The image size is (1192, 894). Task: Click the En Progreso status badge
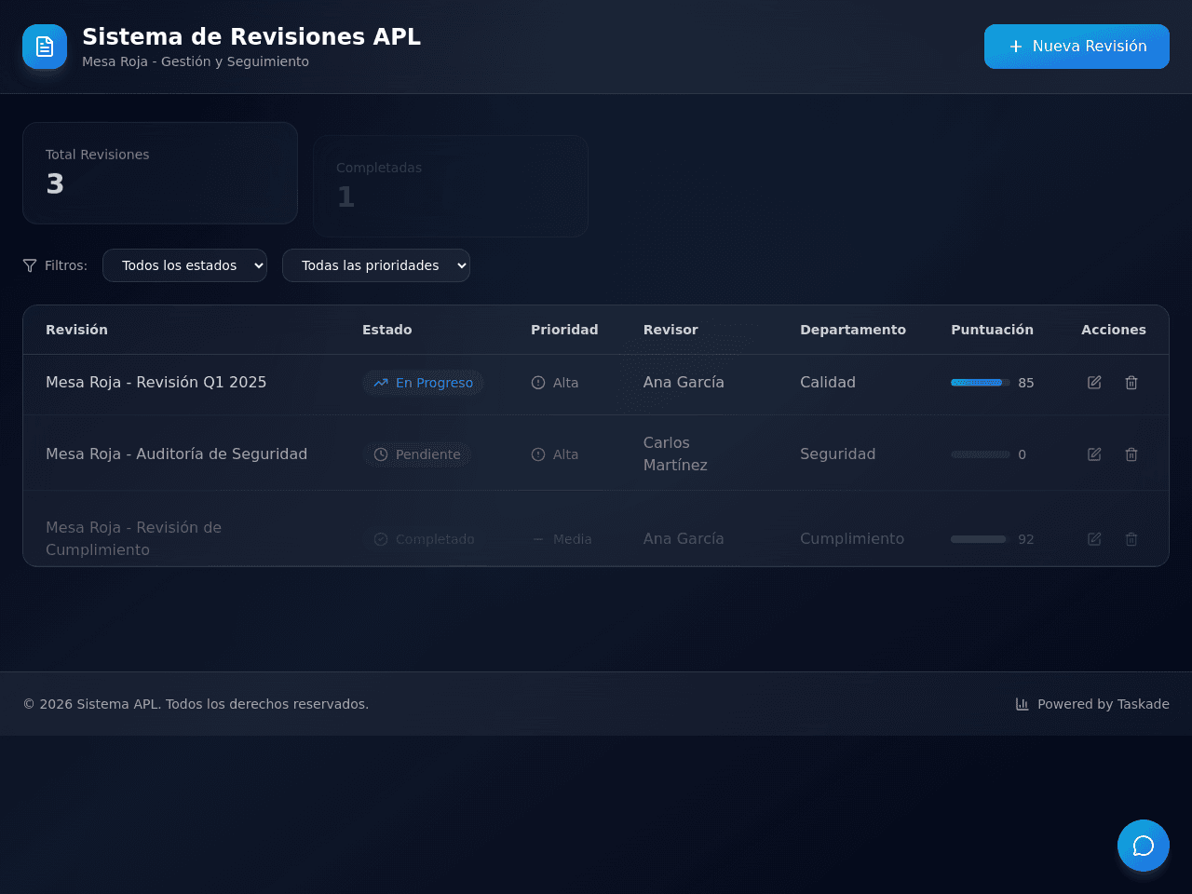click(x=423, y=383)
